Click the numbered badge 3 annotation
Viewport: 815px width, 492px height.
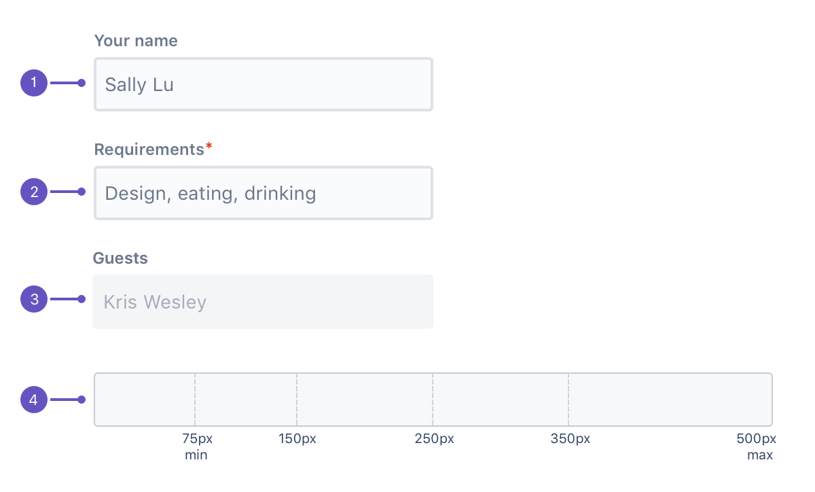coord(34,299)
